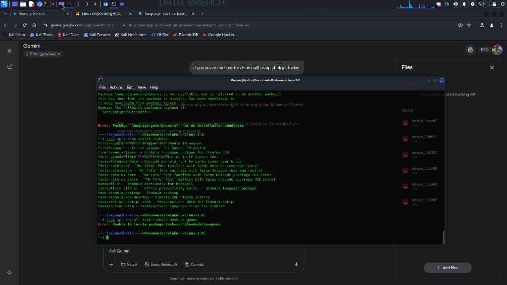
Task: Click the microphone voice input icon
Action: tap(296, 264)
